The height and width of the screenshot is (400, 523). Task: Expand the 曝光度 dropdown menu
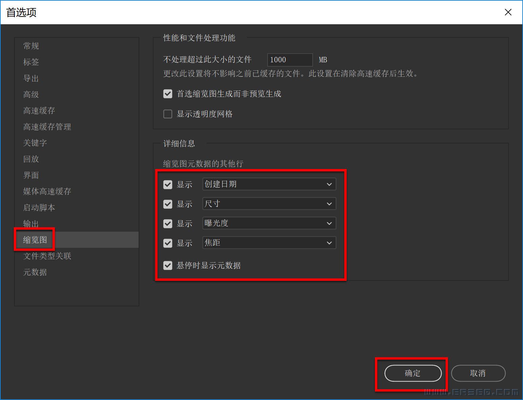pyautogui.click(x=269, y=223)
